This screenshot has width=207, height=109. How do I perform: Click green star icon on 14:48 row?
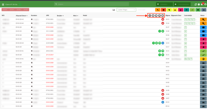pos(163,31)
